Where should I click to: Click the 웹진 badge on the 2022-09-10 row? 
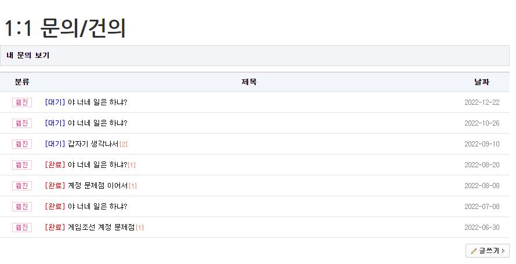pos(22,144)
